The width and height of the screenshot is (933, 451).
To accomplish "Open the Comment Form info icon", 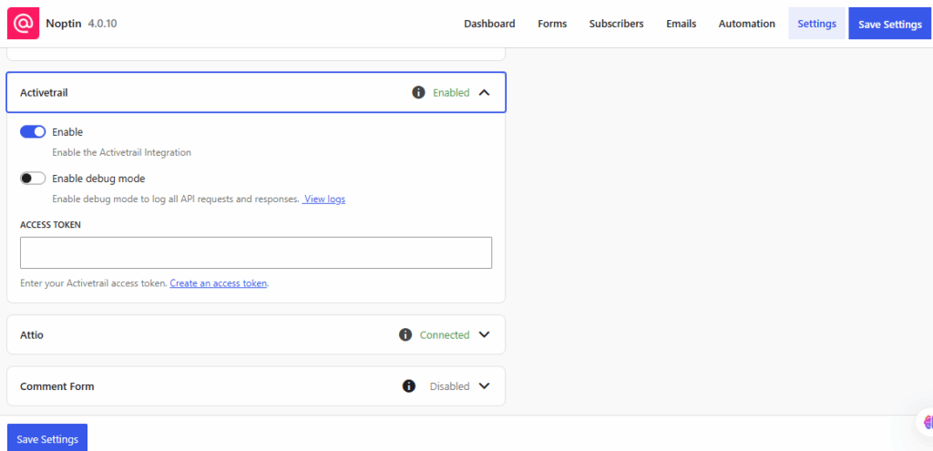I will tap(409, 386).
